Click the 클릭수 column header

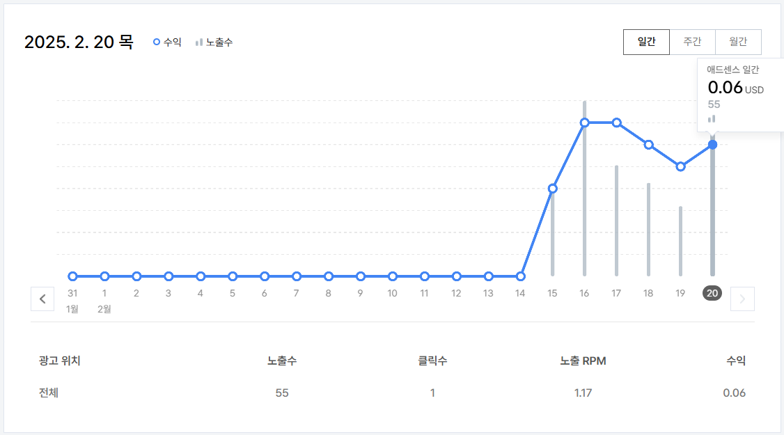point(432,361)
